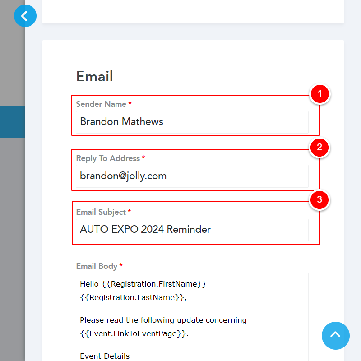This screenshot has height=361, width=361.
Task: Click the Reply To Address label
Action: coord(108,158)
